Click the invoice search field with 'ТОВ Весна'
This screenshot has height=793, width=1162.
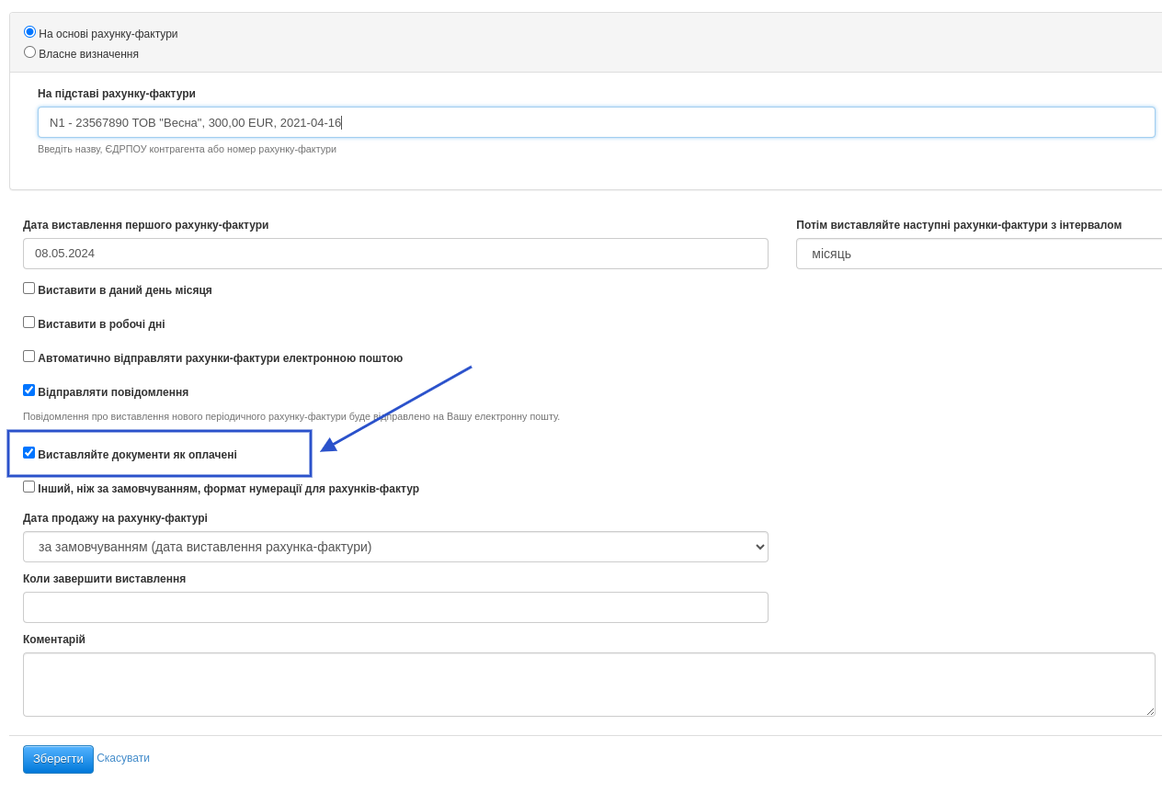tap(596, 122)
